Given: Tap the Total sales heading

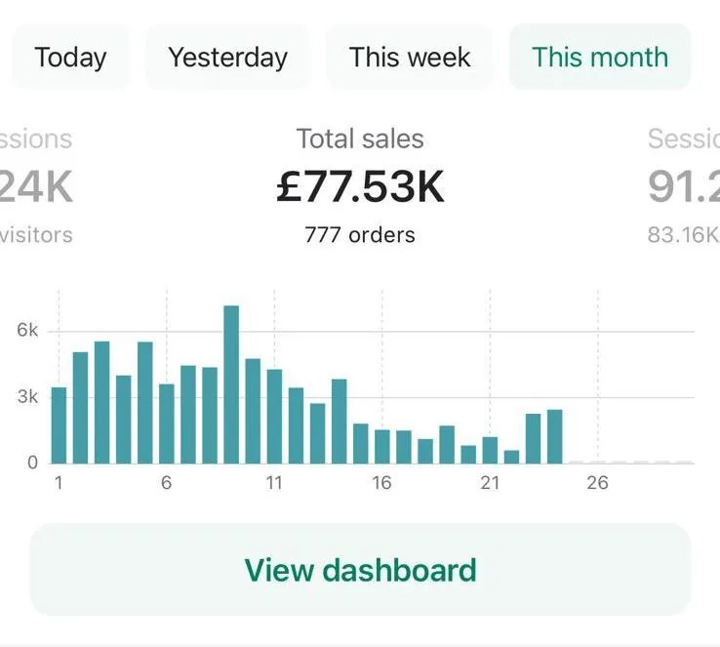Looking at the screenshot, I should [x=360, y=140].
